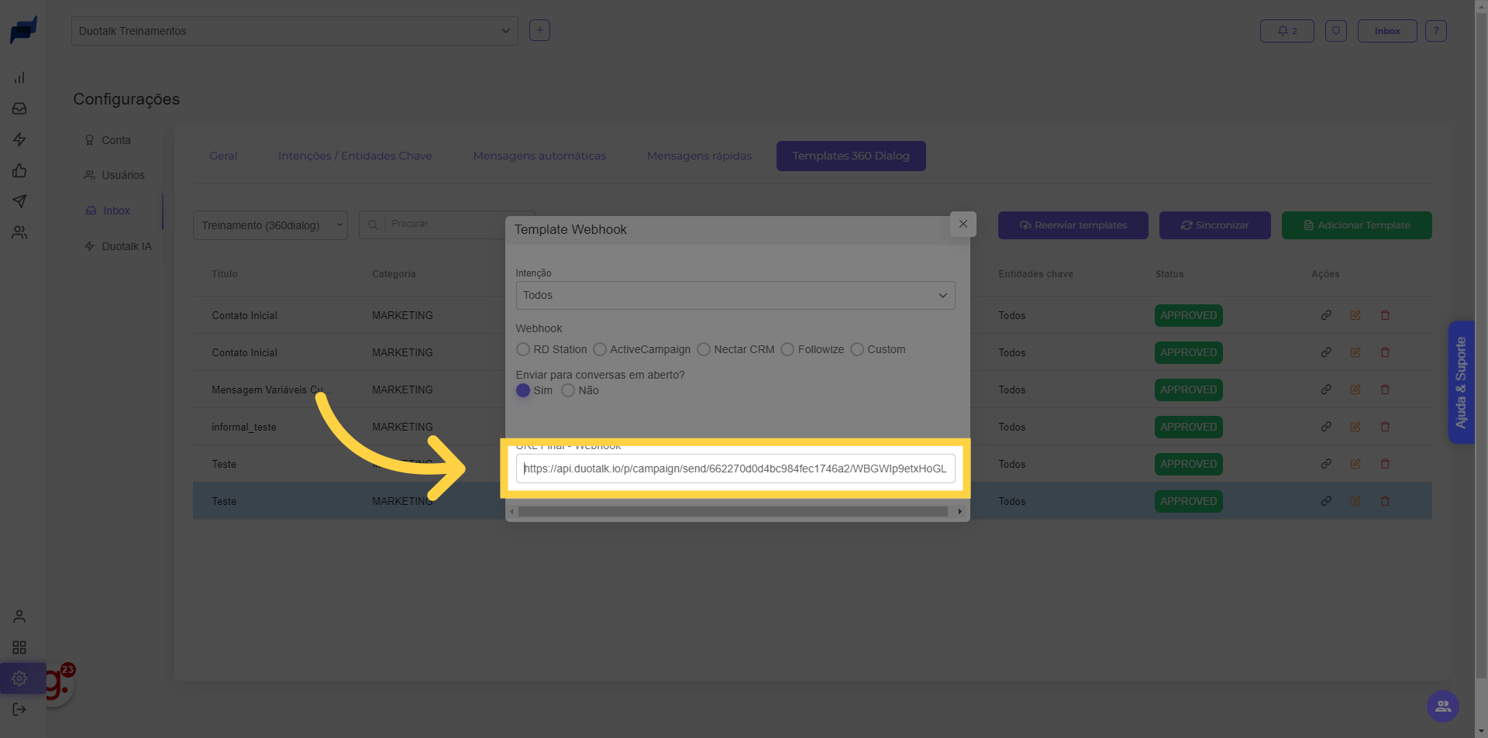Open the settings gear in sidebar
This screenshot has height=738, width=1488.
[19, 678]
